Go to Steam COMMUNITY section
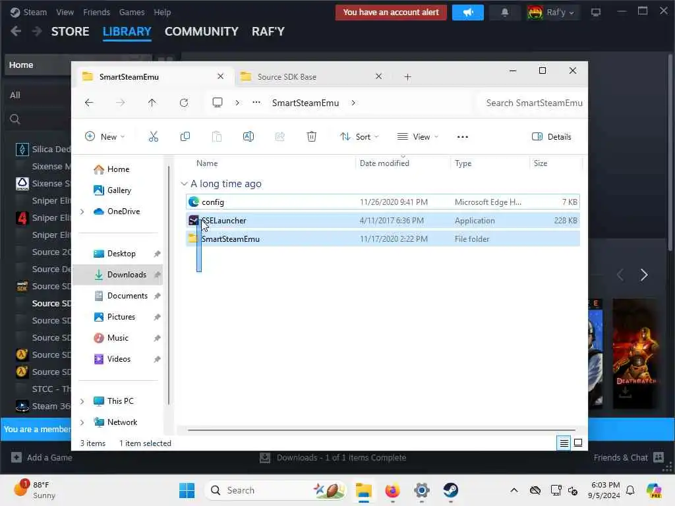The width and height of the screenshot is (675, 506). (202, 32)
